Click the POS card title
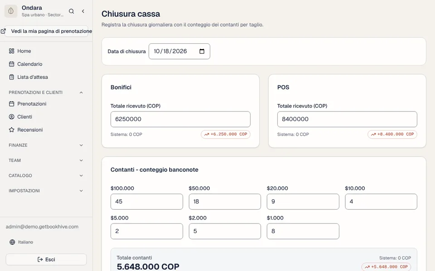 coord(283,87)
